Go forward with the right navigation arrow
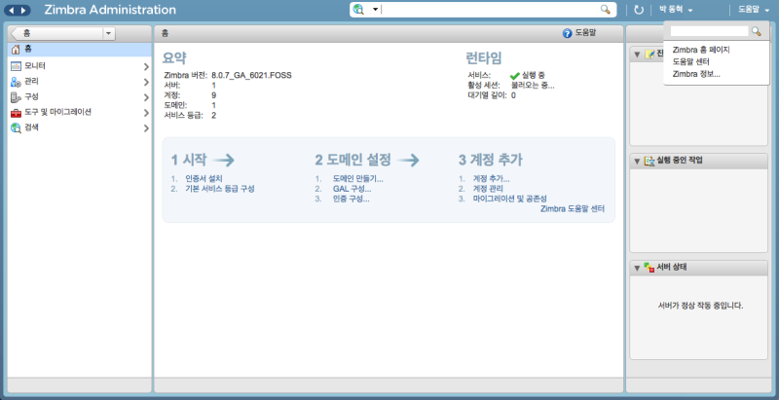This screenshot has width=779, height=400. [22, 10]
